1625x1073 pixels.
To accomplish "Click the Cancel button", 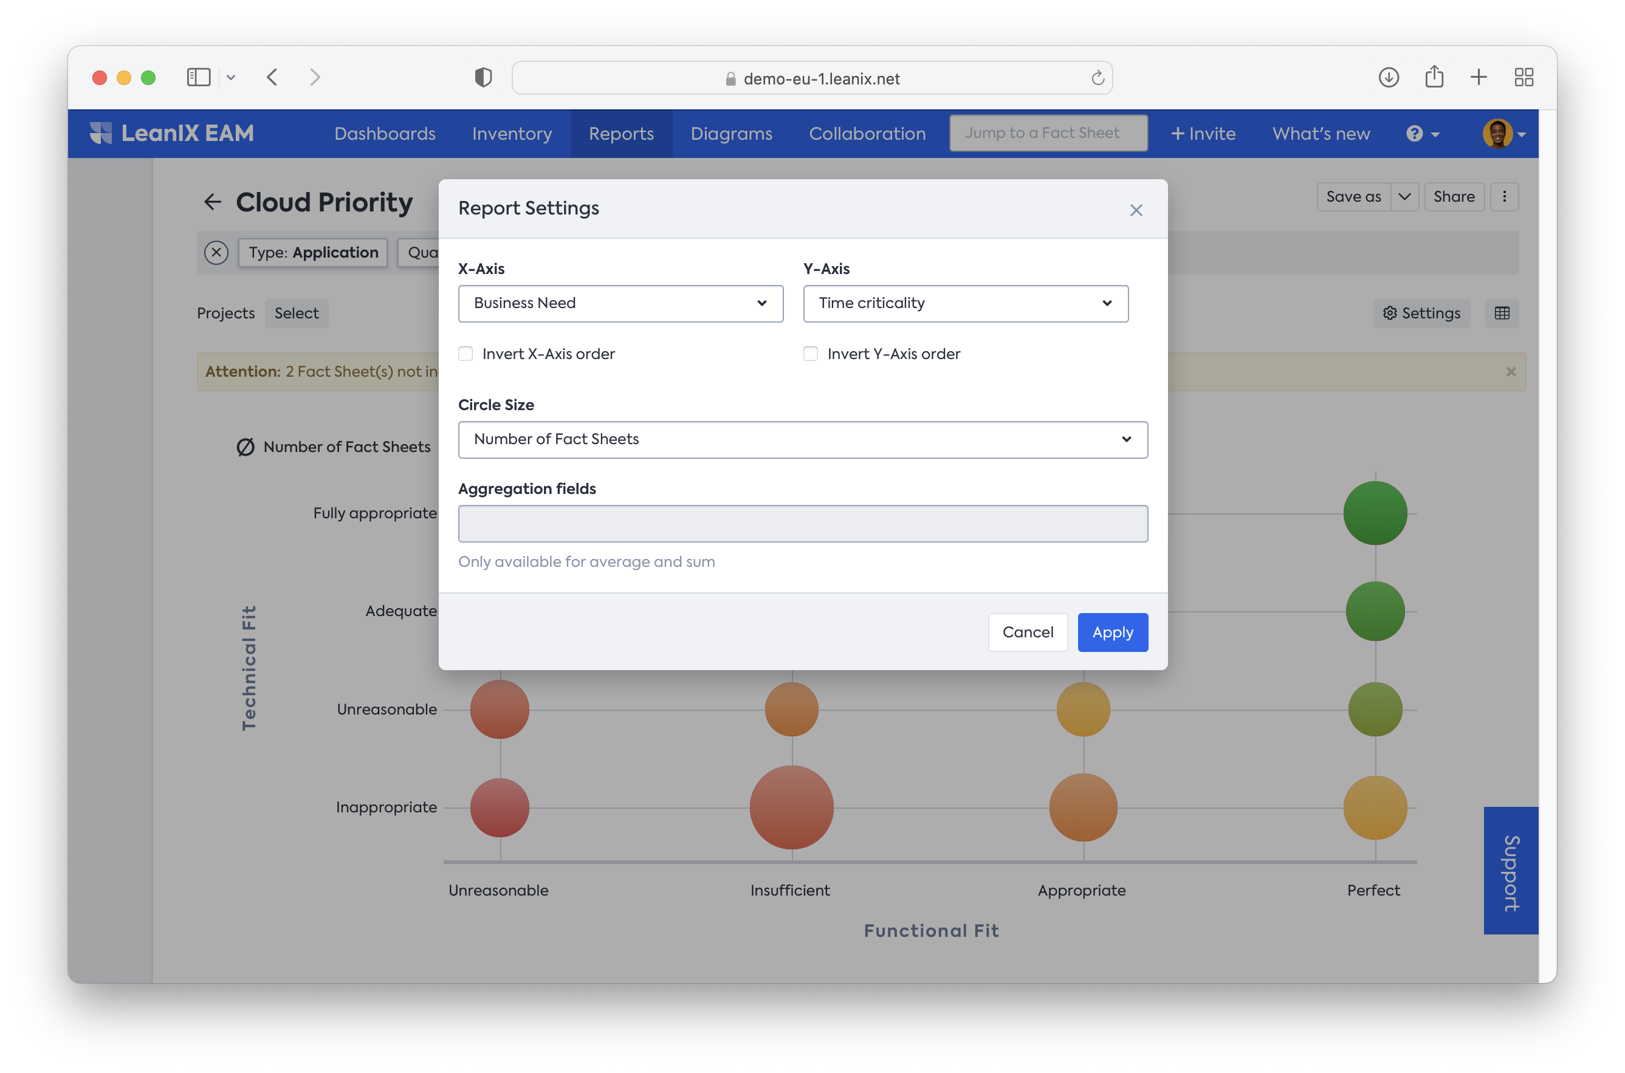I will (1028, 632).
